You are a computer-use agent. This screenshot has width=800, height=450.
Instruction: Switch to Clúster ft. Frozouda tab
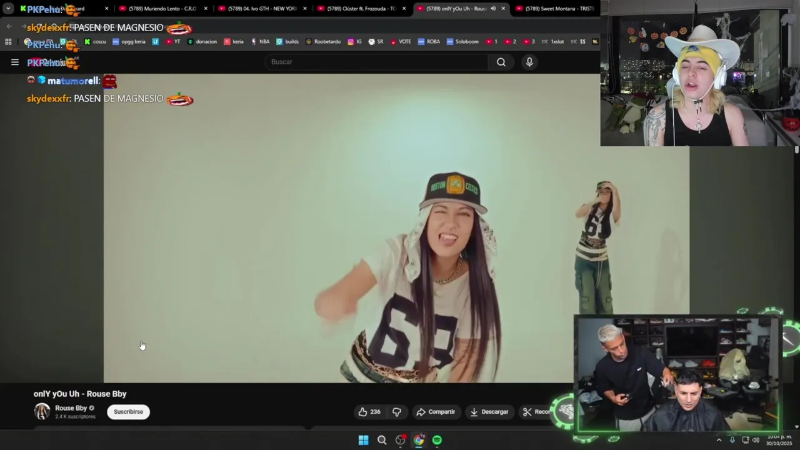click(361, 9)
